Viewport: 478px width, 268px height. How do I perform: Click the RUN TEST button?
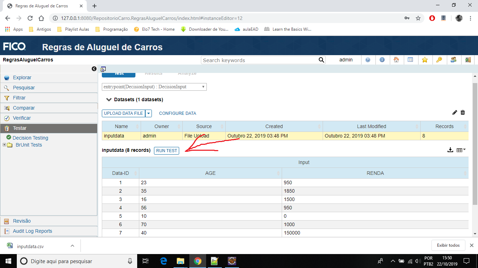[x=166, y=150]
